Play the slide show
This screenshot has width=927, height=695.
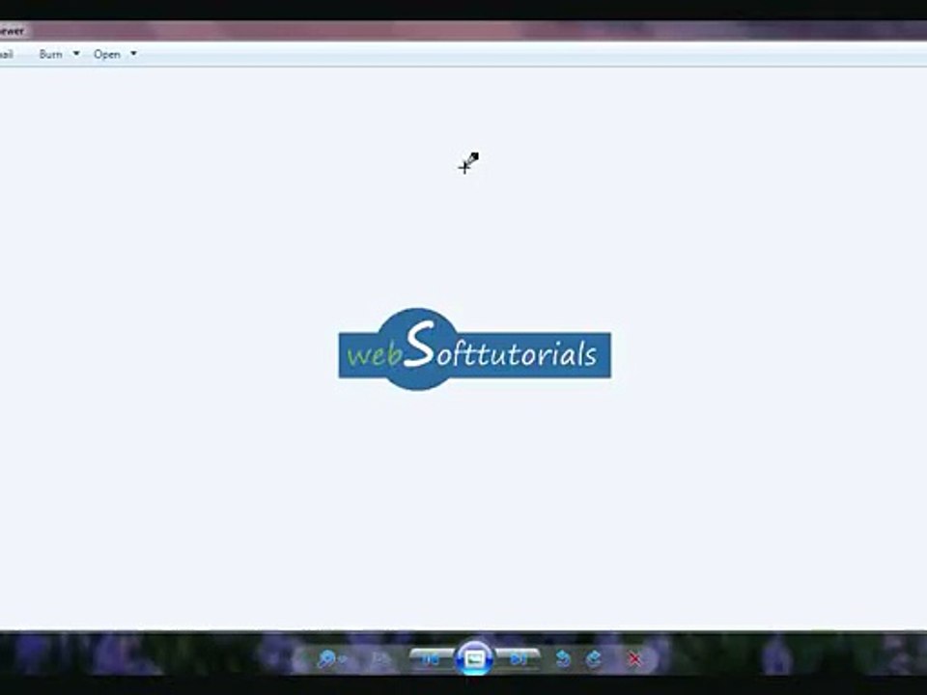click(474, 657)
